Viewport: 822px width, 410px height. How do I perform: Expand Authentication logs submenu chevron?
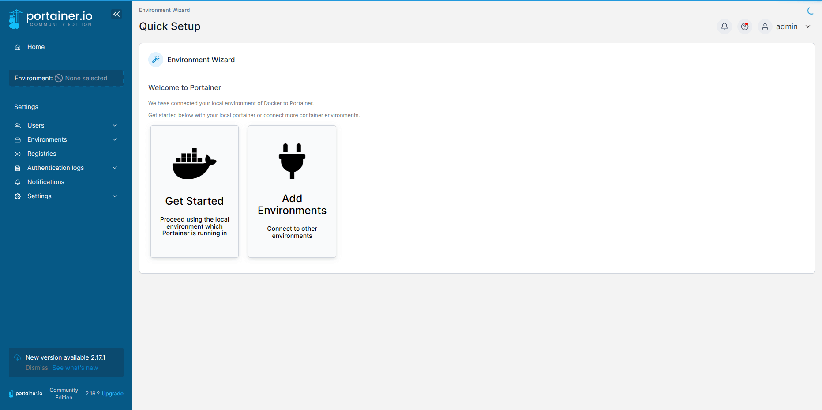coord(115,168)
